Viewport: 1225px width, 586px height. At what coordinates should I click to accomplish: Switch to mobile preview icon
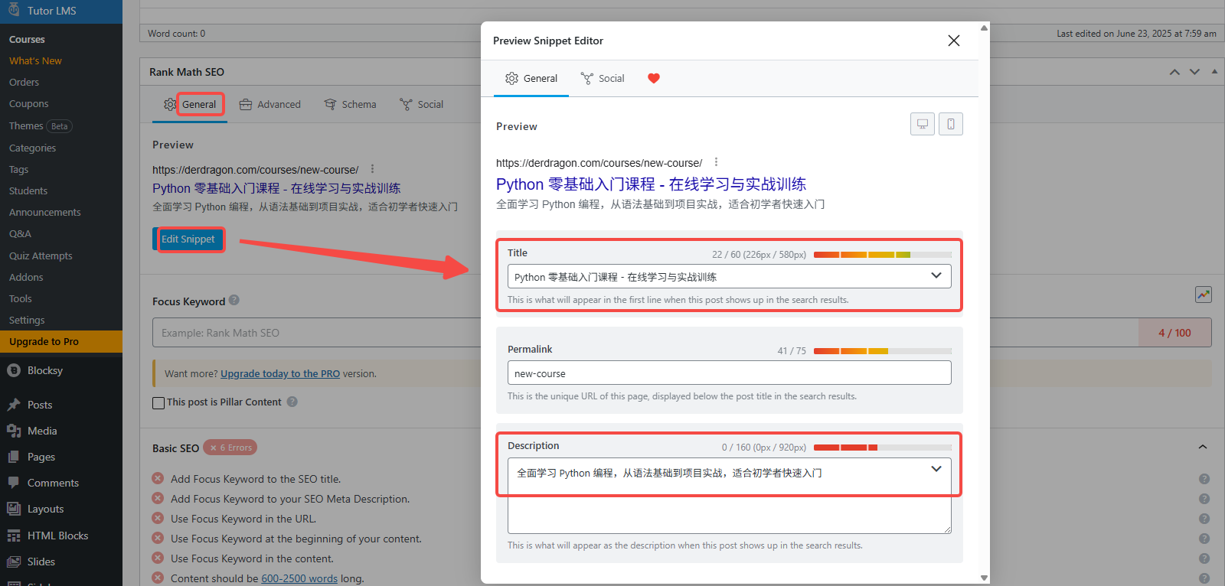click(950, 124)
